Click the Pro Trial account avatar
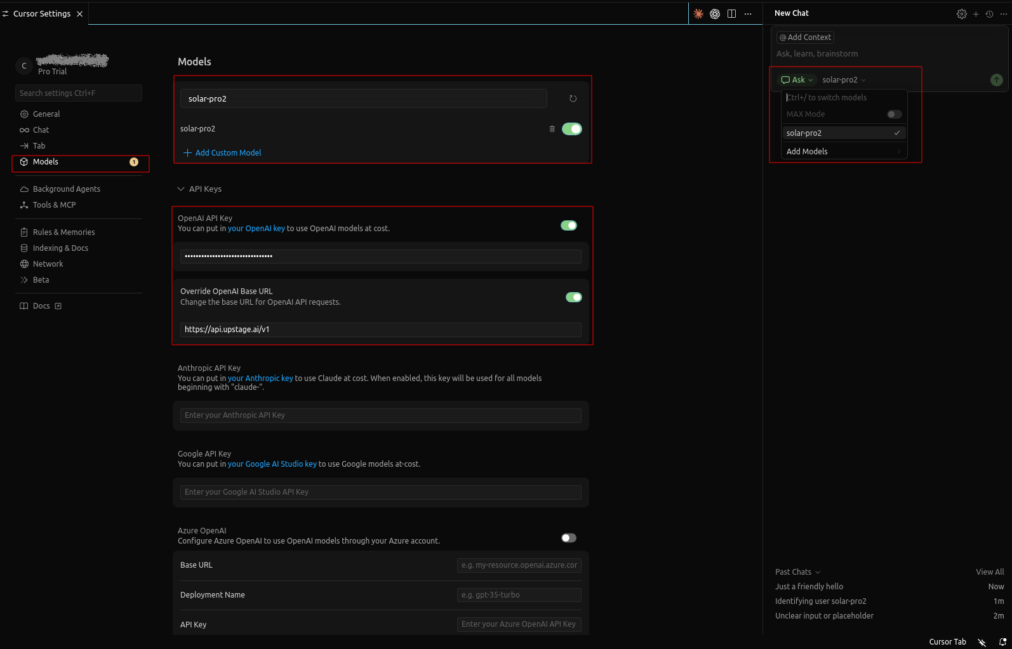Viewport: 1012px width, 649px height. click(24, 65)
